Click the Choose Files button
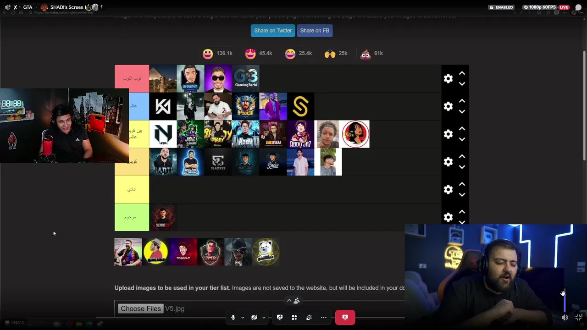Screen dimensions: 587x330 141,308
